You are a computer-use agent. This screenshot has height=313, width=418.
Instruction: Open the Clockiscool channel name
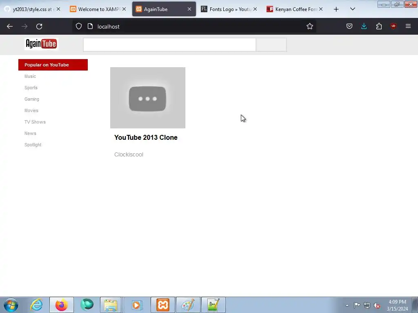[x=129, y=154]
